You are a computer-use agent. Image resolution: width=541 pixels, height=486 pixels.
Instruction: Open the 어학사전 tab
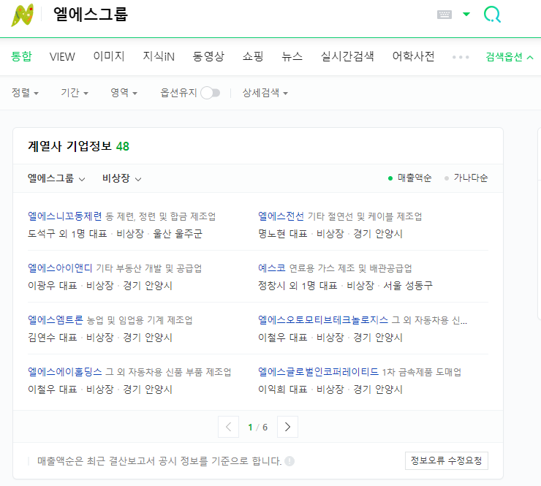[x=413, y=56]
